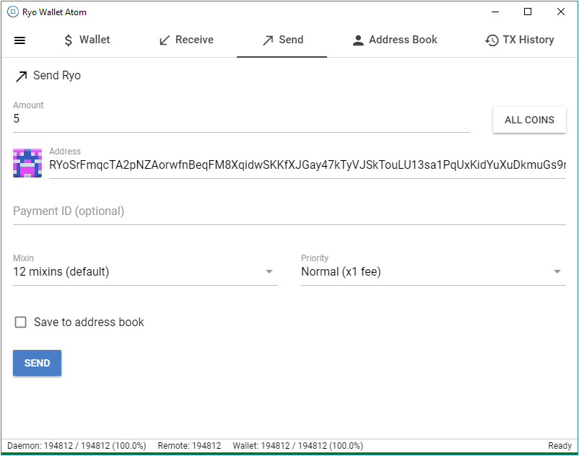Screen dimensions: 579x456
Task: Expand the Mixin dropdown arrow
Action: 269,272
